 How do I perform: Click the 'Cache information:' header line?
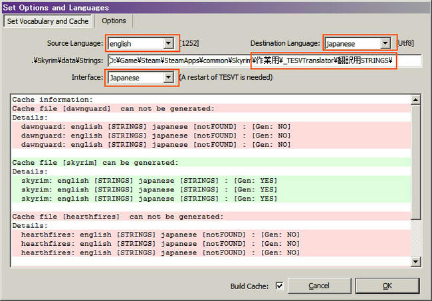[53, 100]
